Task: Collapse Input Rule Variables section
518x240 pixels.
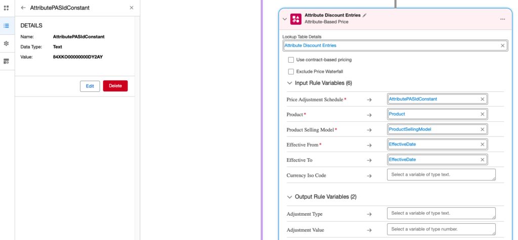Action: (289, 83)
